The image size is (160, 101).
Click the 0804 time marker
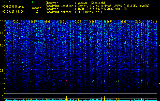pos(63,22)
